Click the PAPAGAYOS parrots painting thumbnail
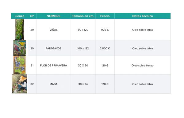This screenshot has height=118, width=184. pyautogui.click(x=20, y=48)
